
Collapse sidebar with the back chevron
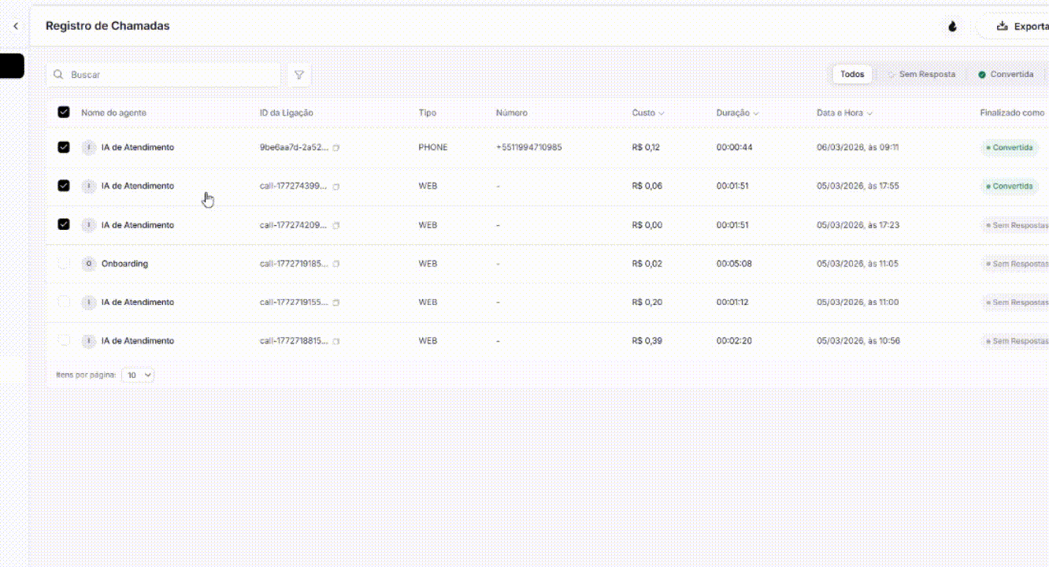(x=16, y=26)
